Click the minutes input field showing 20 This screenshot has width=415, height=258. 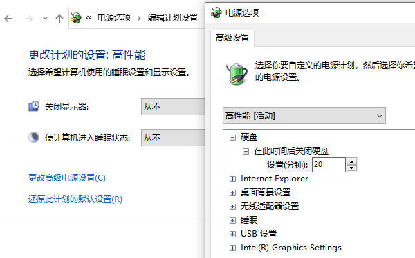(x=329, y=165)
